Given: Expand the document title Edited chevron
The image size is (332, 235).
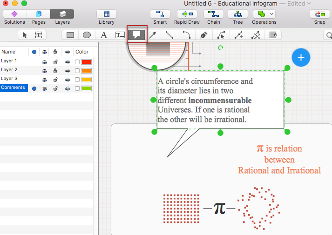Looking at the screenshot, I should pos(309,4).
